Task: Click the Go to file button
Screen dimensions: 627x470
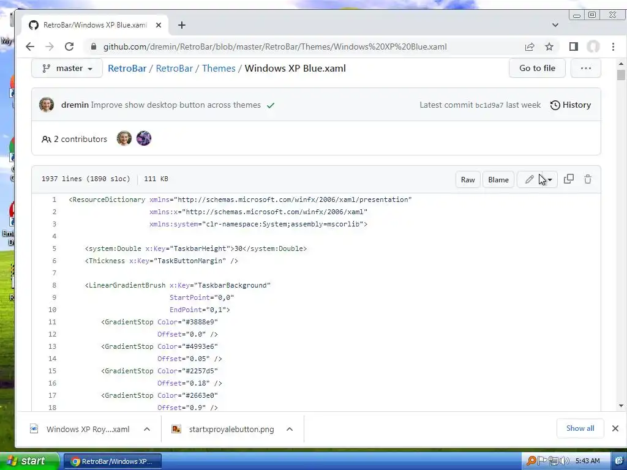Action: pyautogui.click(x=537, y=69)
